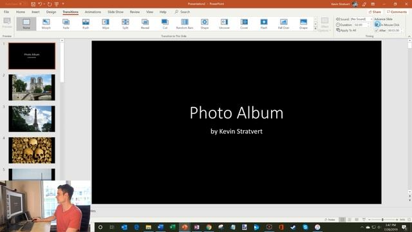
Task: Open the File menu
Action: pyautogui.click(x=6, y=12)
